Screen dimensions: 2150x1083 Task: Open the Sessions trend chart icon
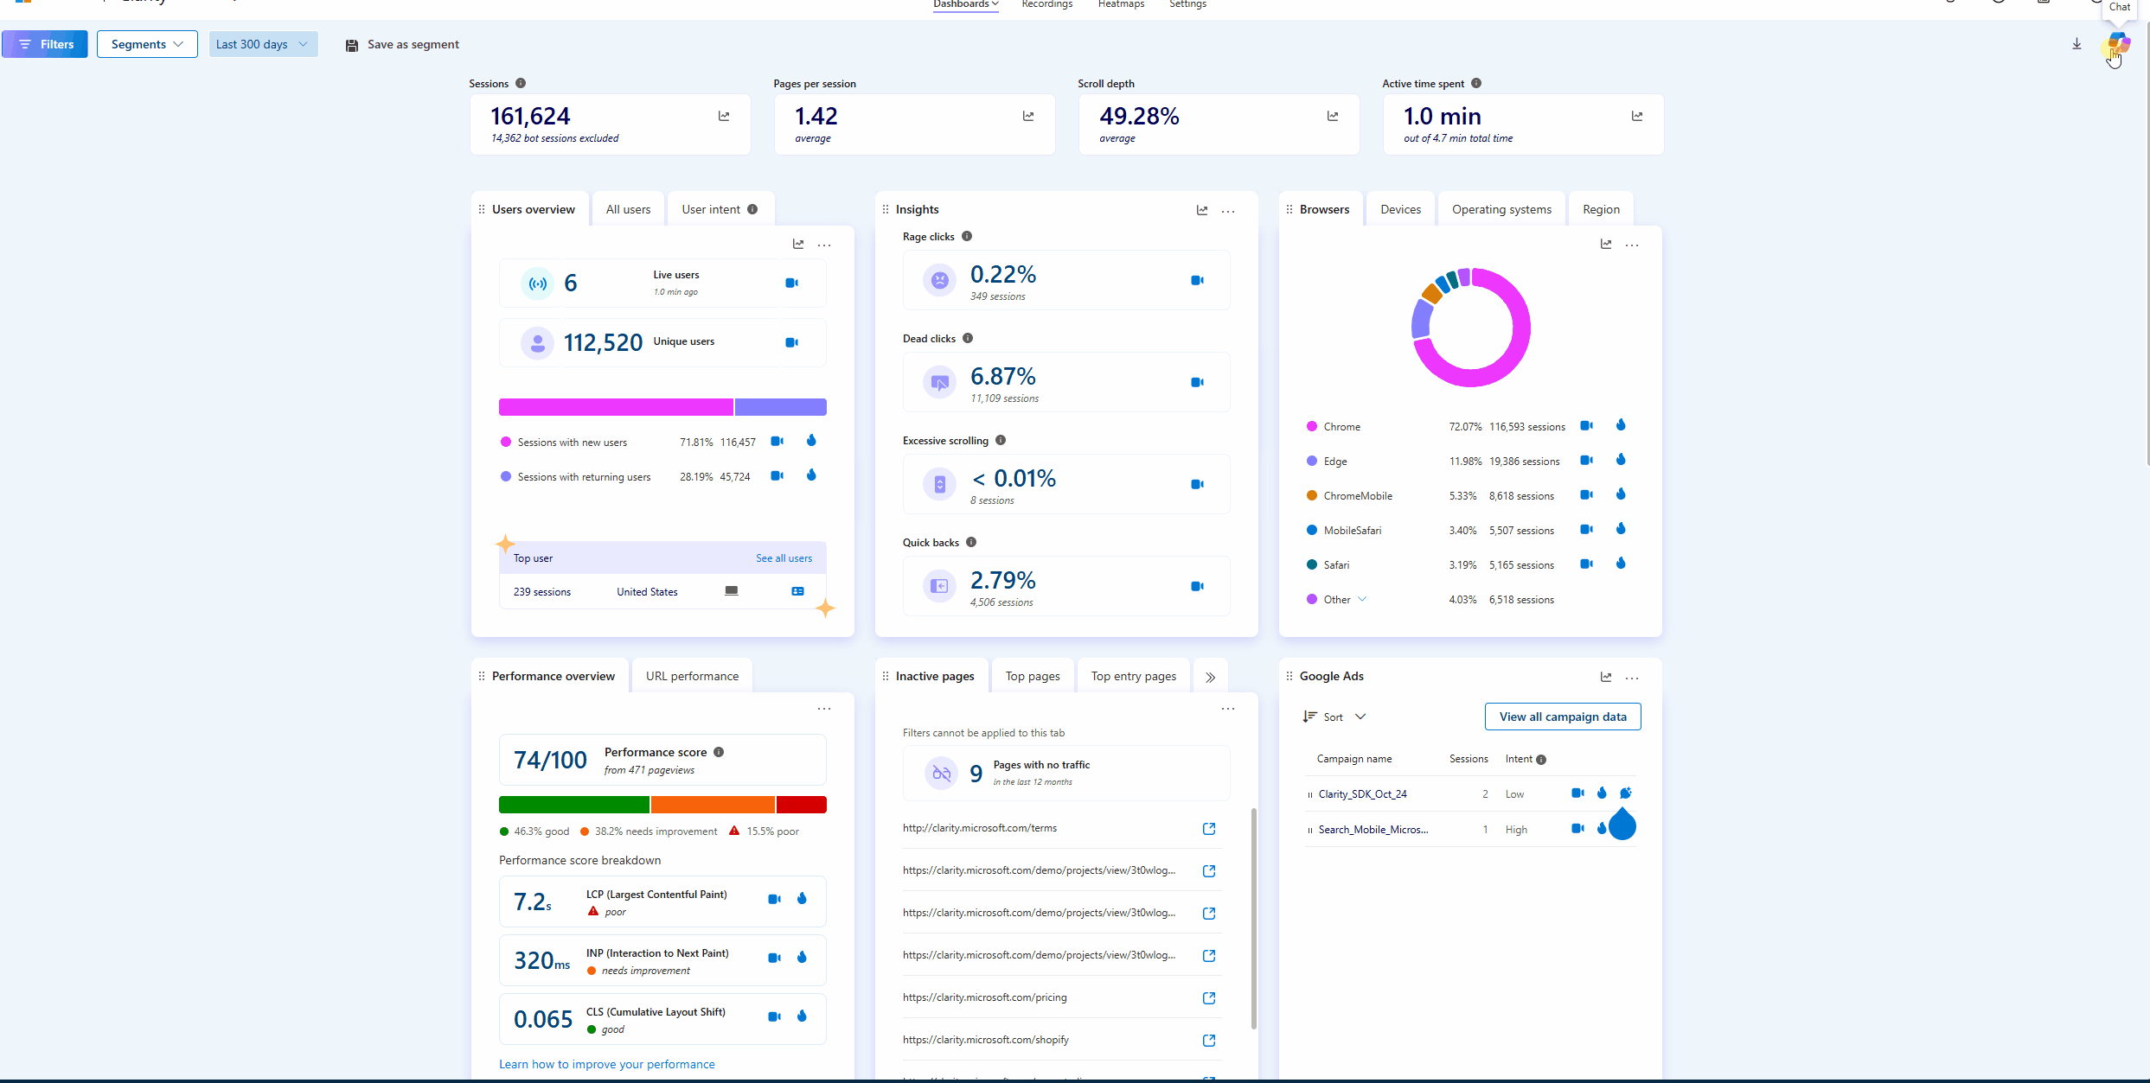tap(724, 116)
